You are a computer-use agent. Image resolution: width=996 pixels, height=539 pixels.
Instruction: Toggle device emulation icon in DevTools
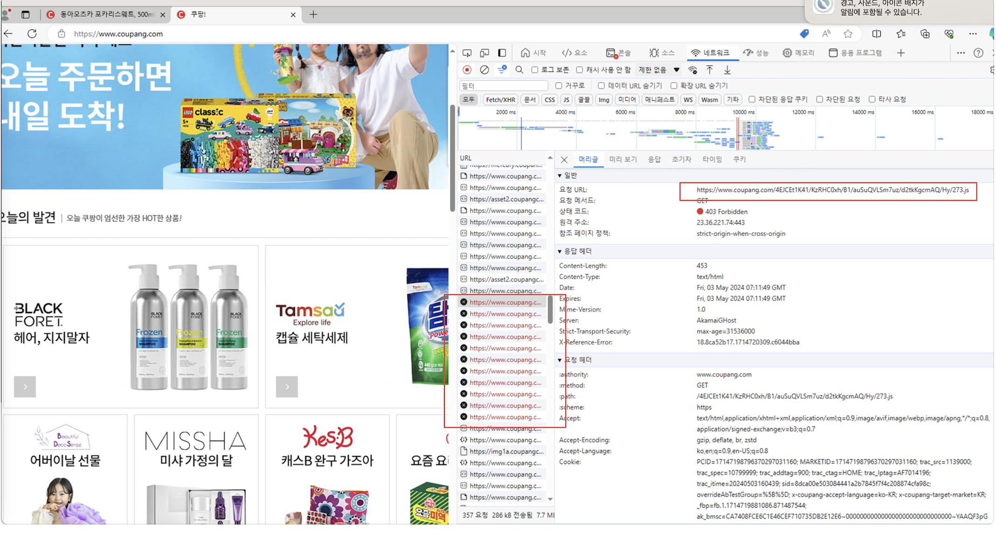(x=484, y=53)
